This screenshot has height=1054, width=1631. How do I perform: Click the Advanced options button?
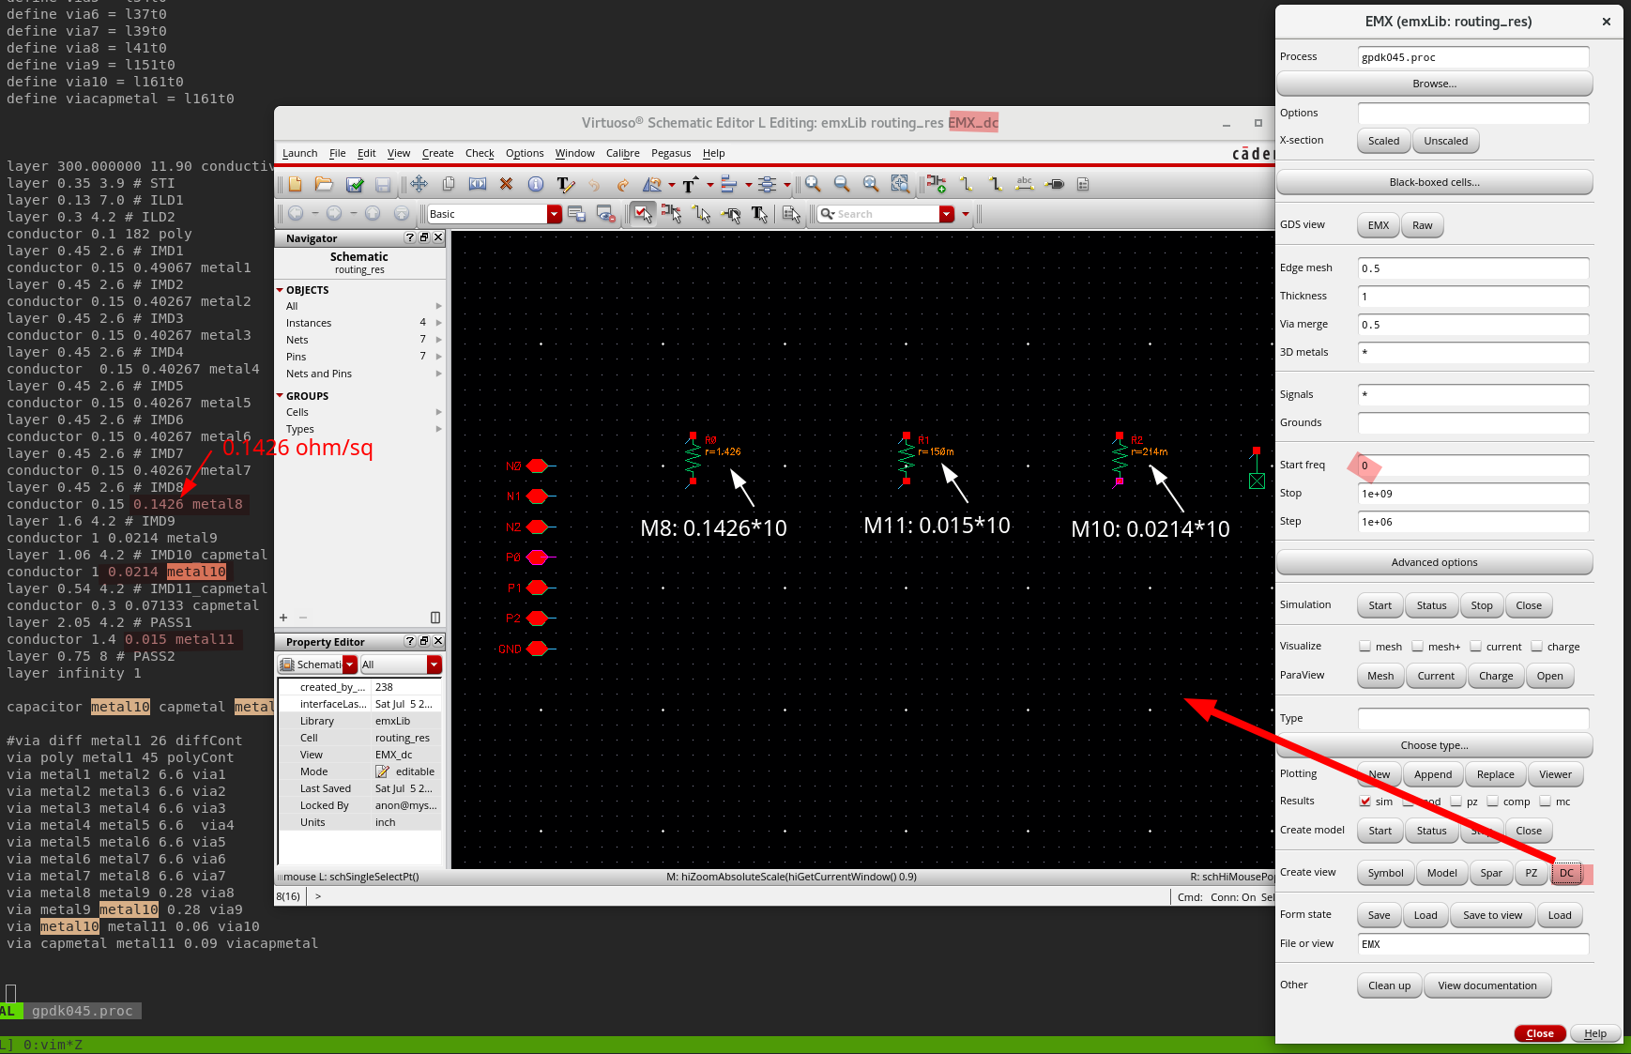1434,562
